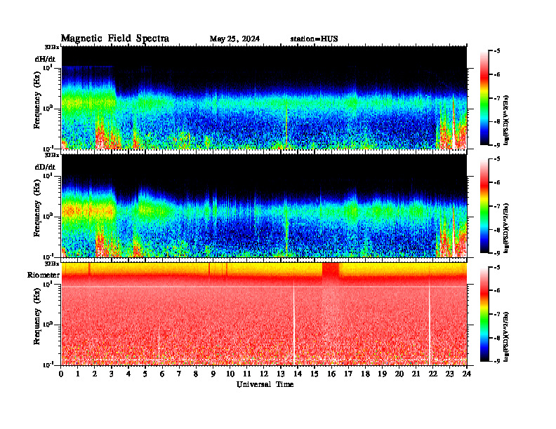Click the "Riometer" panel label
556x429 pixels.
coord(44,275)
